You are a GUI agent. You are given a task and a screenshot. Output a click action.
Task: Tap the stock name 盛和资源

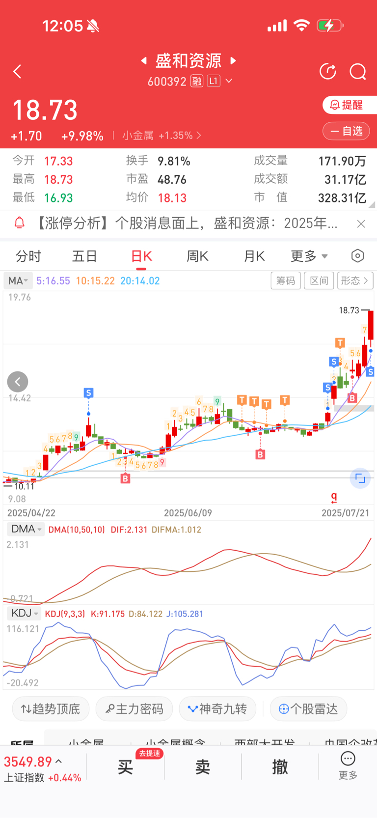coord(188,60)
